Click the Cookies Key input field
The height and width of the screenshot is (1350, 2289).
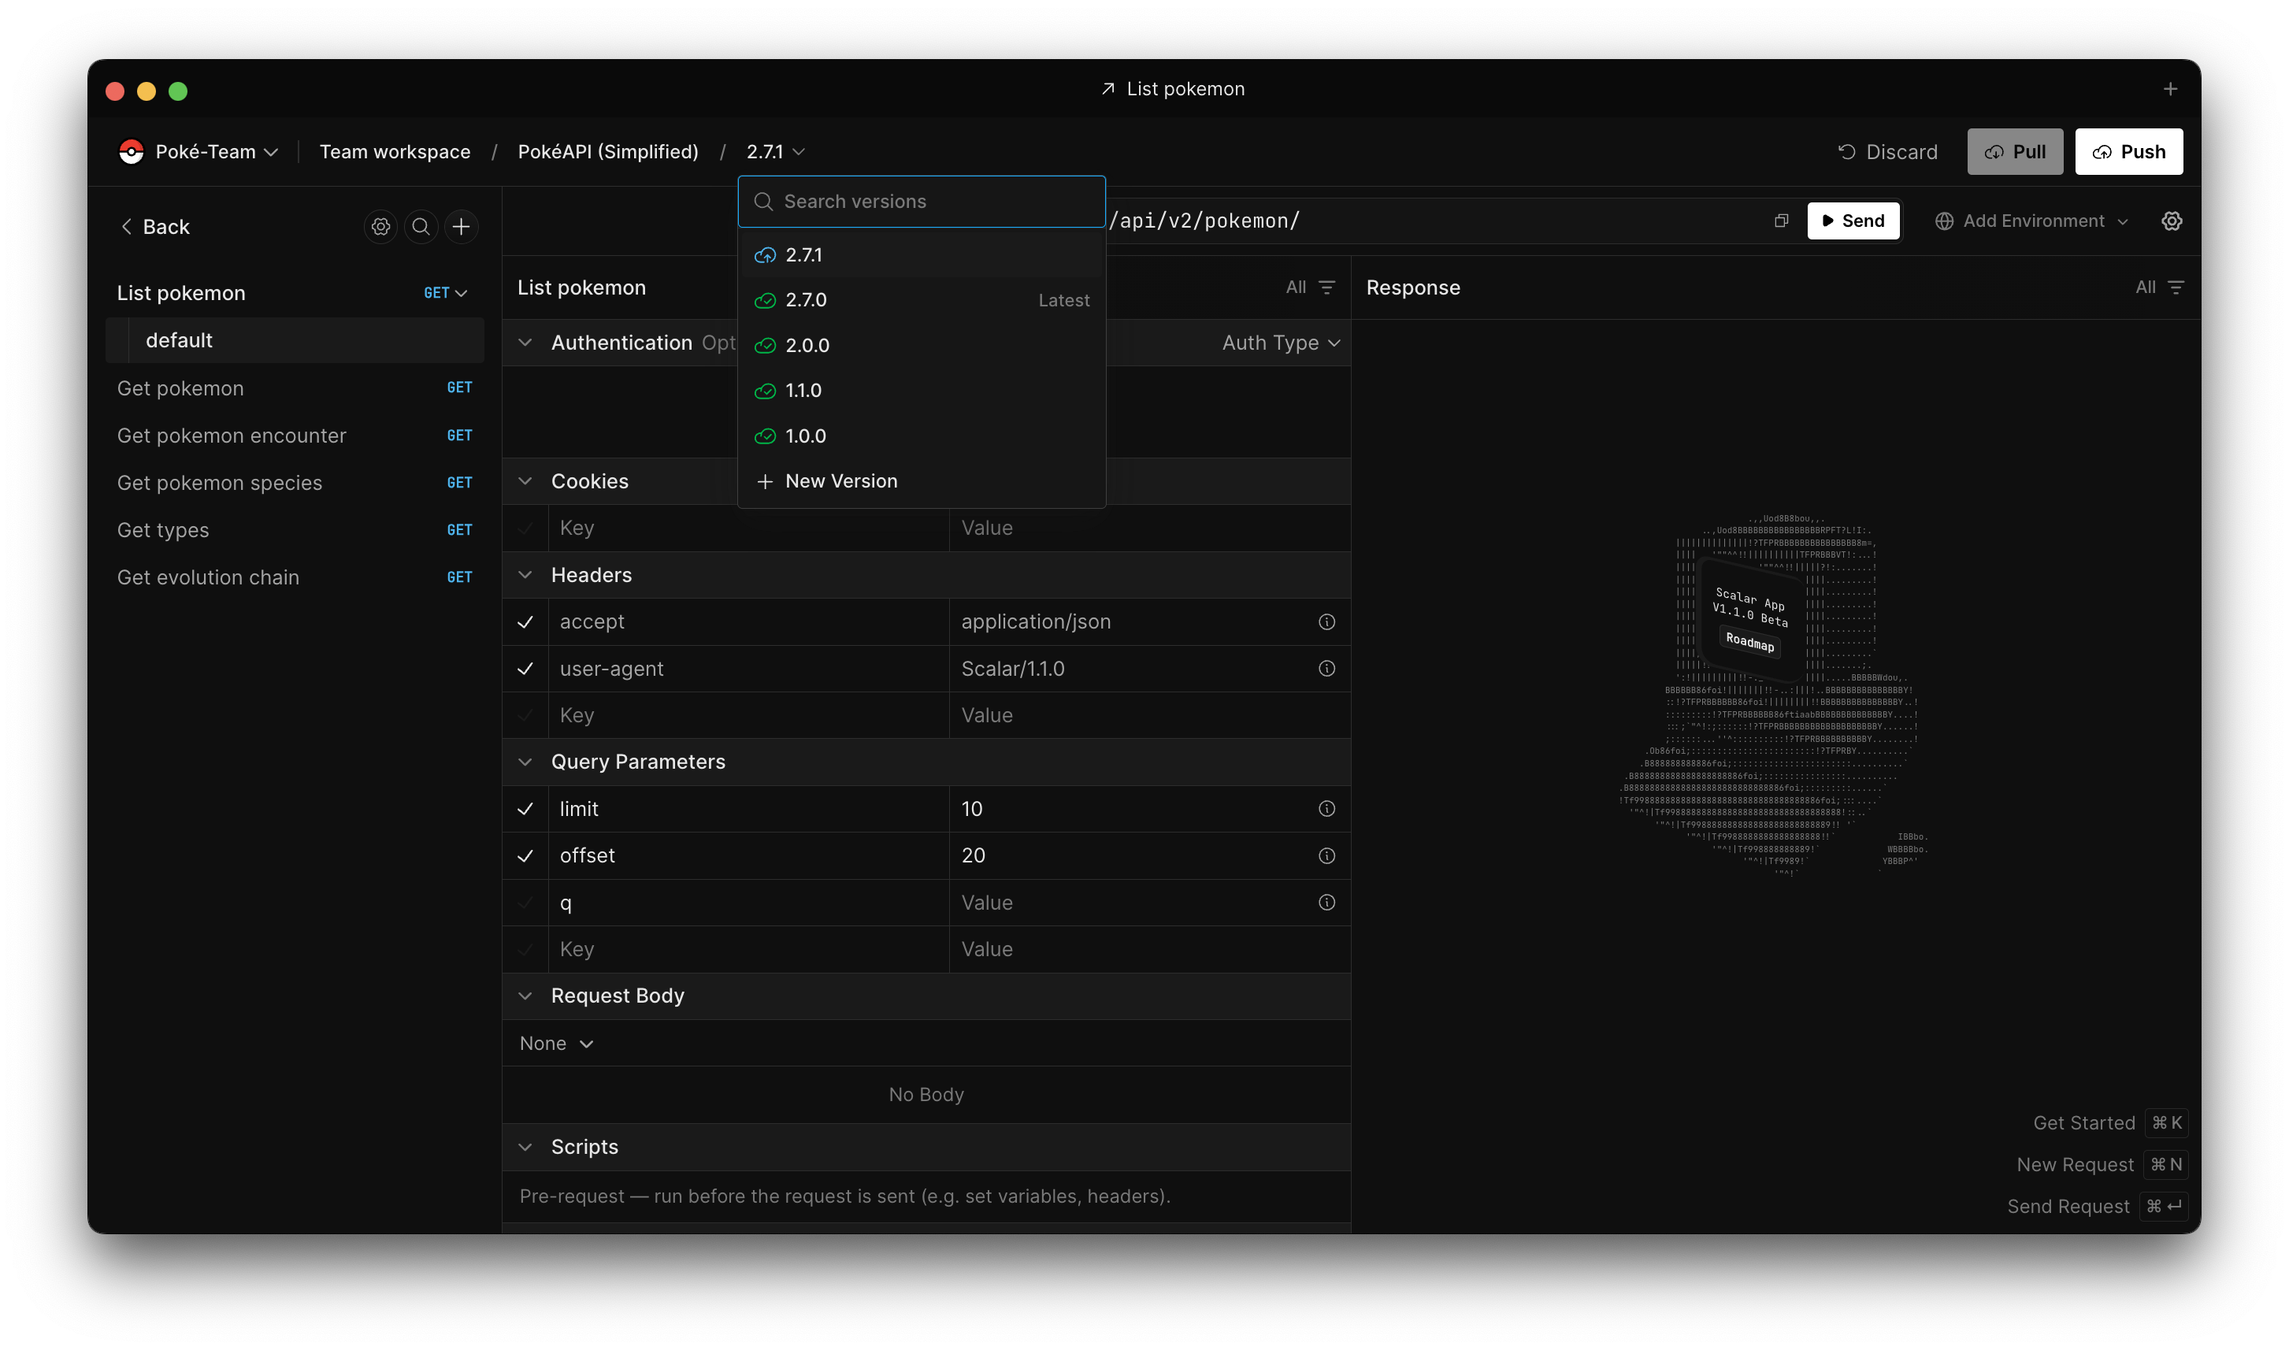pos(748,529)
